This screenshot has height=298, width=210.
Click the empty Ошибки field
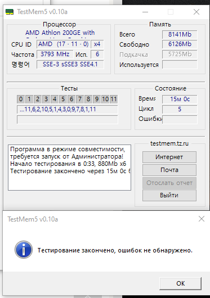click(180, 120)
